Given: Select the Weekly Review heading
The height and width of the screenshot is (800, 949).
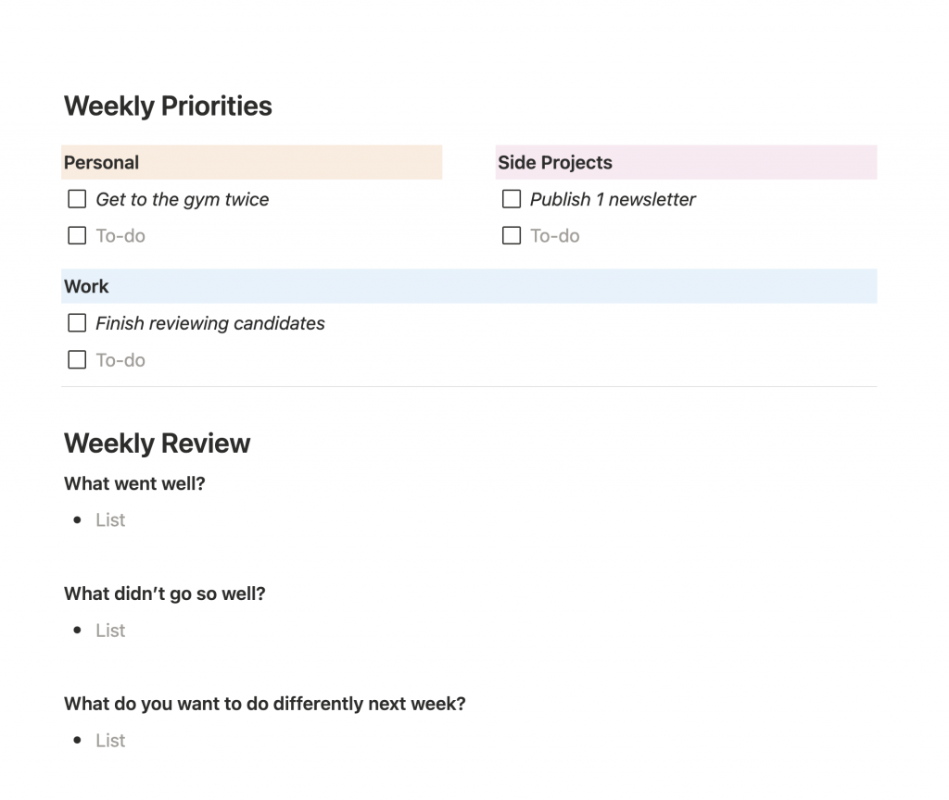Looking at the screenshot, I should tap(158, 444).
